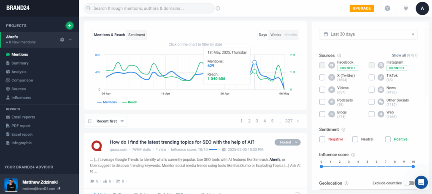432x194 pixels.
Task: Collapse the Ahrefs project chevron
Action: 70,40
